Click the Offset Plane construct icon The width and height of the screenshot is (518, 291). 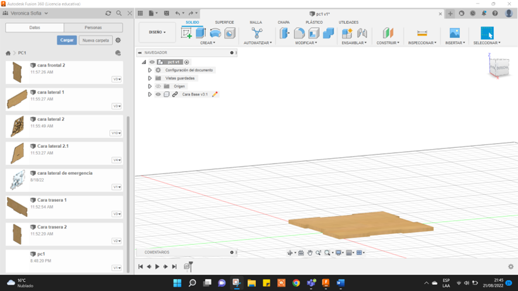click(x=388, y=33)
